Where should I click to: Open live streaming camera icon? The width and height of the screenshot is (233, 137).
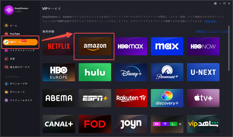[6, 51]
